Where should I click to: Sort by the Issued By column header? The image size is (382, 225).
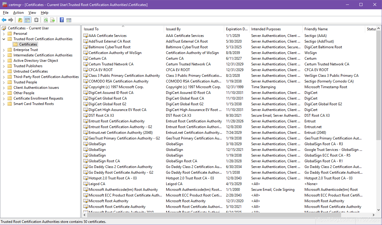194,29
